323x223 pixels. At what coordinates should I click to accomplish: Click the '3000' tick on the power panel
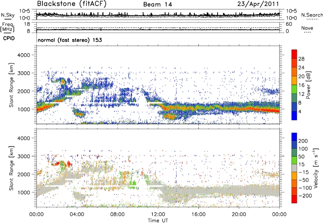[x=23, y=73]
